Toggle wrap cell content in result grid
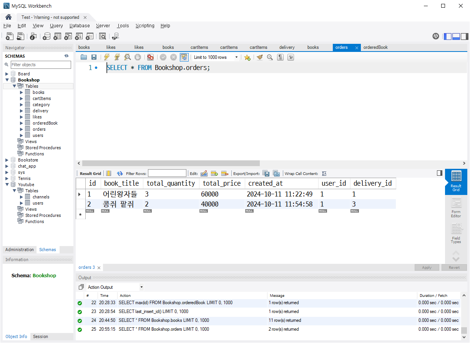Image resolution: width=470 pixels, height=343 pixels. tap(324, 173)
